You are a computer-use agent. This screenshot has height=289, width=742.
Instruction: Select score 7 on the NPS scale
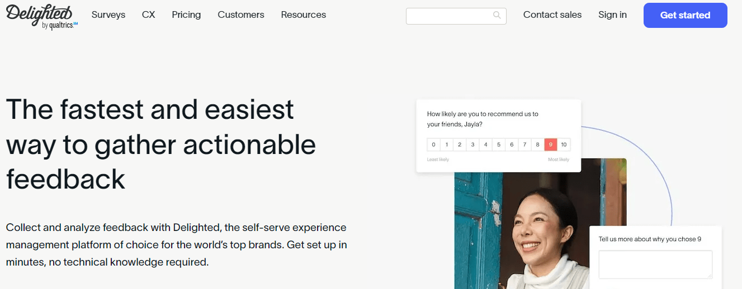pyautogui.click(x=524, y=144)
